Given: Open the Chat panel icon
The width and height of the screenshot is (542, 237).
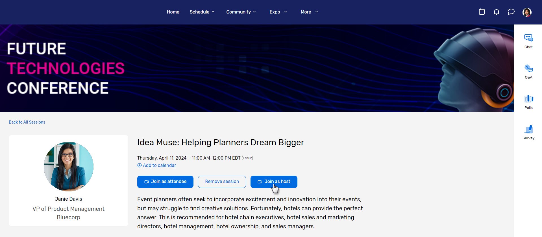Looking at the screenshot, I should tap(528, 41).
